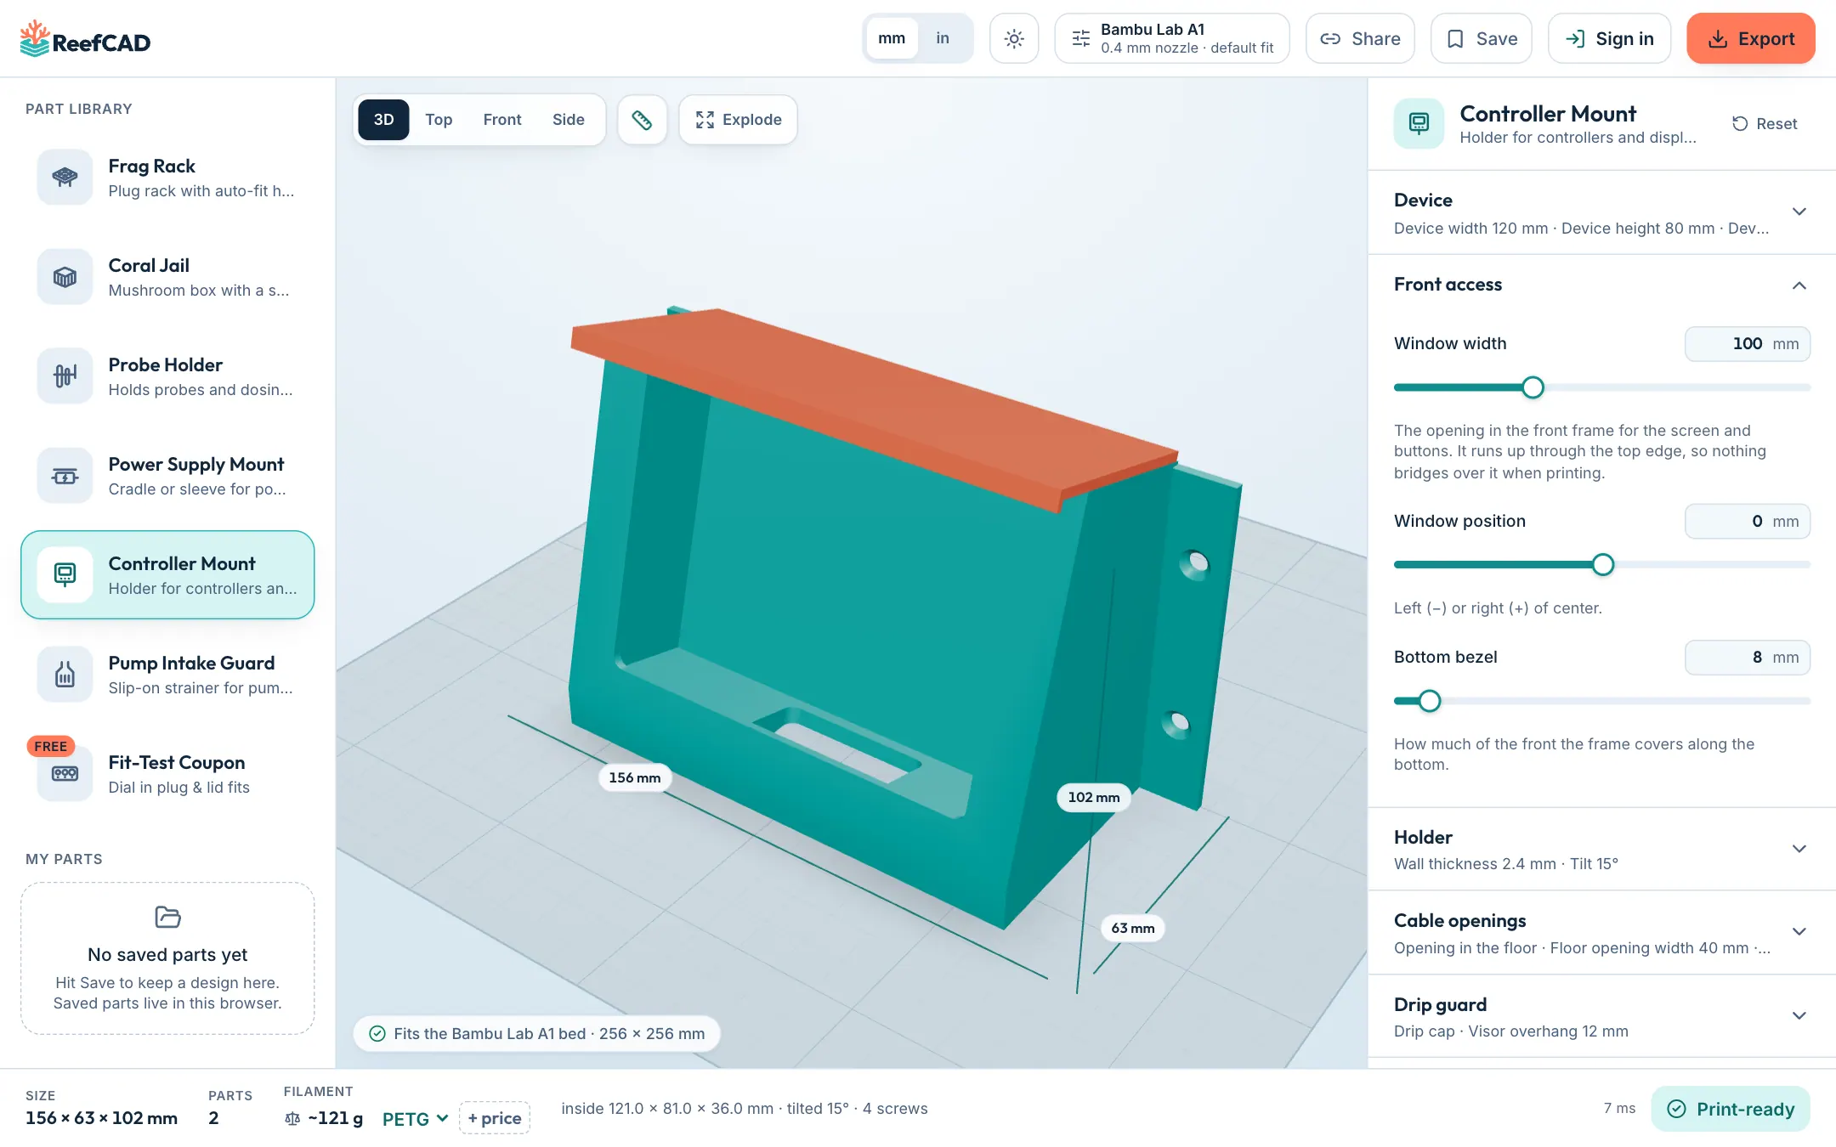
Task: Open the Fit-Test Coupon icon
Action: click(65, 774)
